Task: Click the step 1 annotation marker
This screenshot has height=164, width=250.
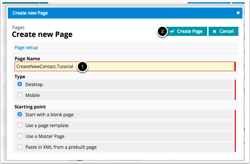Action: [82, 66]
